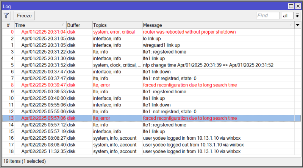This screenshot has width=303, height=168.
Task: Open the 'all' topics dropdown arrow
Action: click(297, 15)
